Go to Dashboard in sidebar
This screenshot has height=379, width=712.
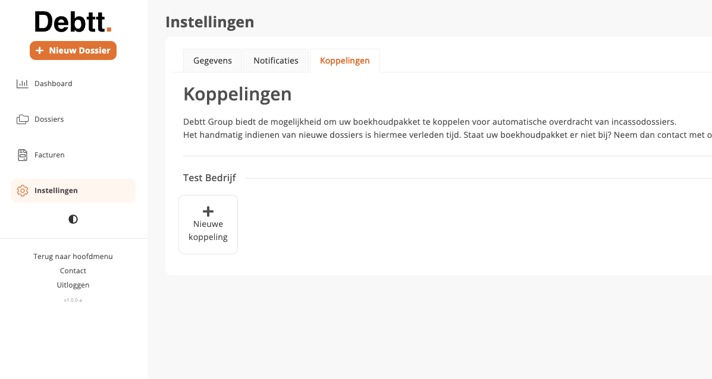tap(53, 84)
